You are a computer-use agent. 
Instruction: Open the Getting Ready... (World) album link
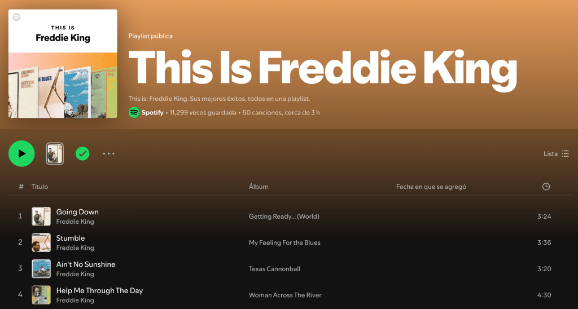click(284, 217)
